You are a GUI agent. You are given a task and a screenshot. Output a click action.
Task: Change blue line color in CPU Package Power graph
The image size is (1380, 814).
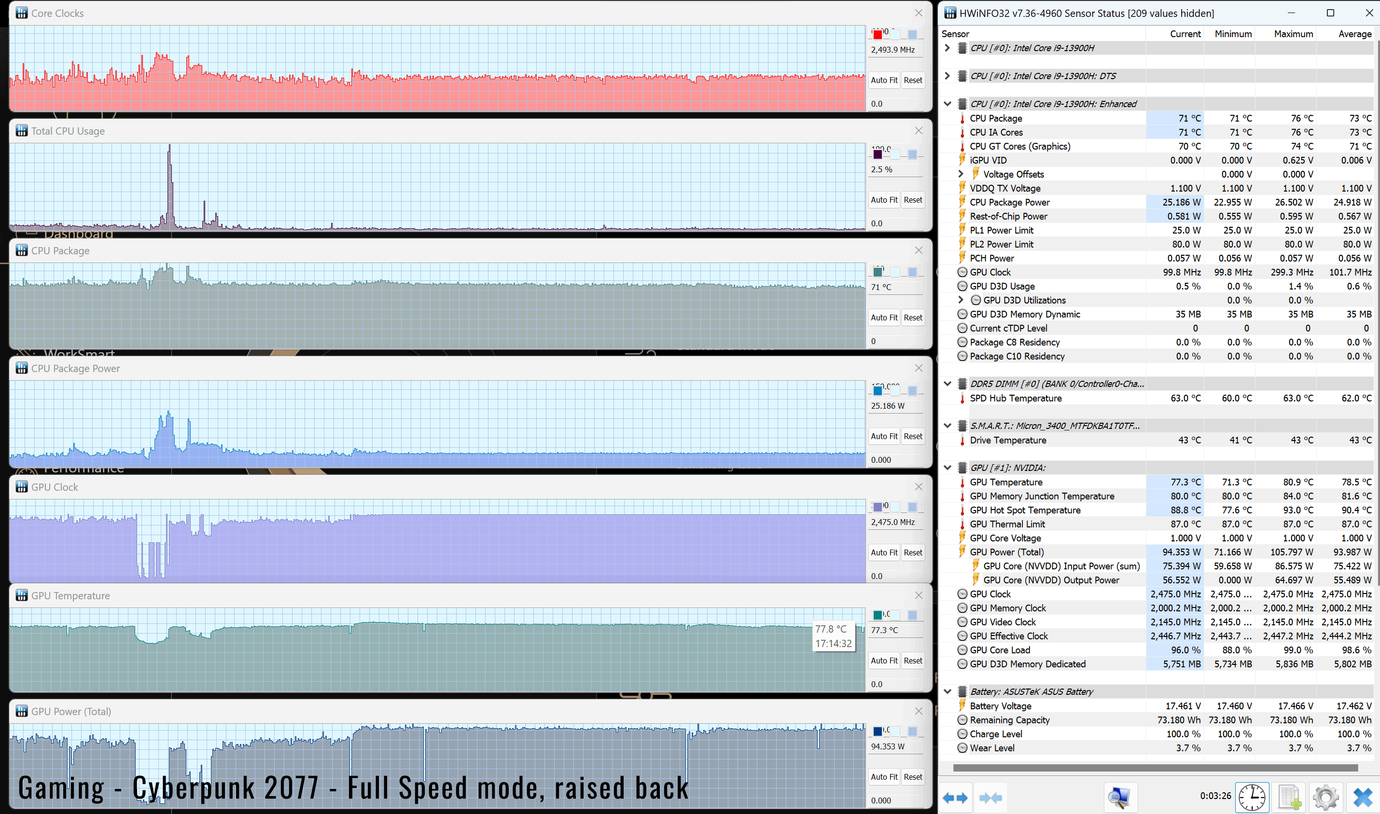pyautogui.click(x=878, y=390)
